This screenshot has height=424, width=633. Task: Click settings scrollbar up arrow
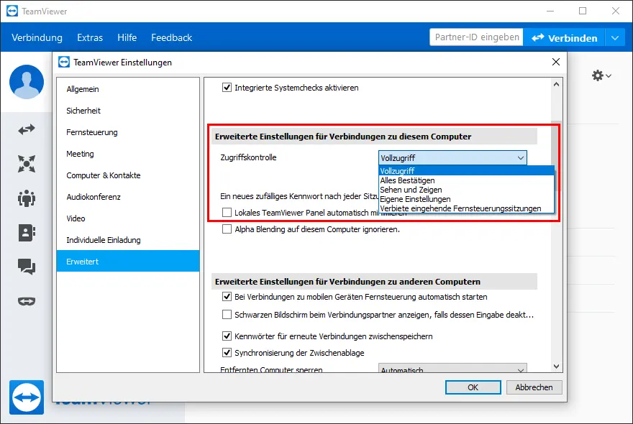coord(556,84)
